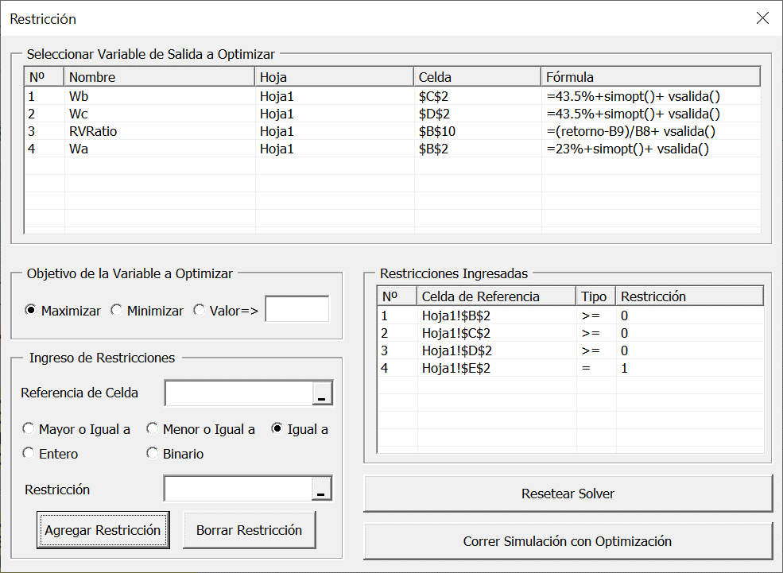Run Correr Simulación con Optimización

click(568, 541)
